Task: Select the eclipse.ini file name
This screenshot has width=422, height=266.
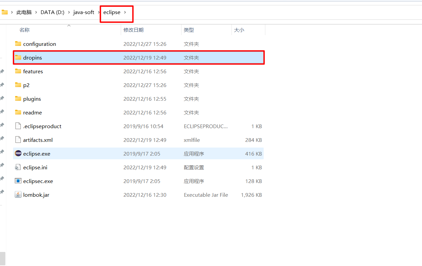Action: tap(35, 167)
